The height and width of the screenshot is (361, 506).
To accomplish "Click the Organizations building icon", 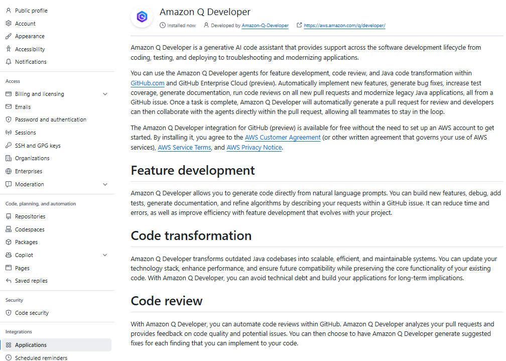I will point(9,158).
